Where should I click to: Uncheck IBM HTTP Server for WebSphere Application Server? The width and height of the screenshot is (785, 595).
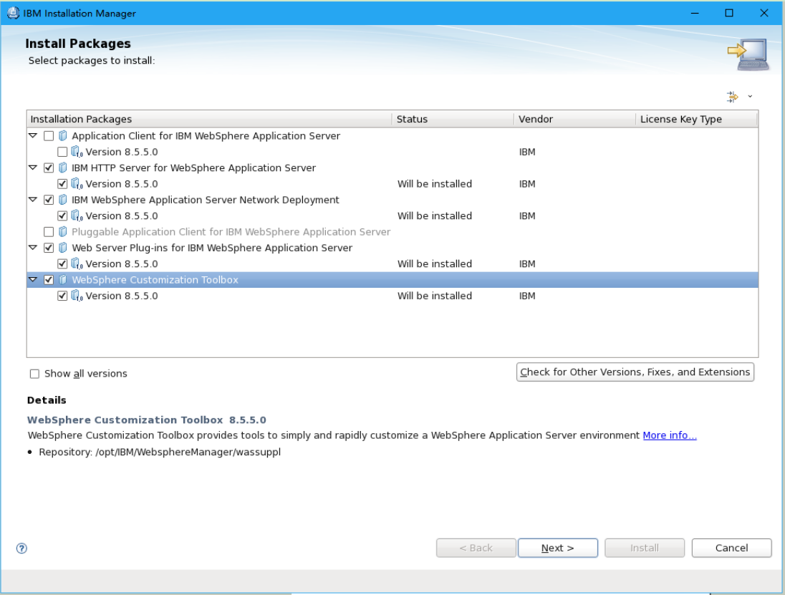point(47,168)
